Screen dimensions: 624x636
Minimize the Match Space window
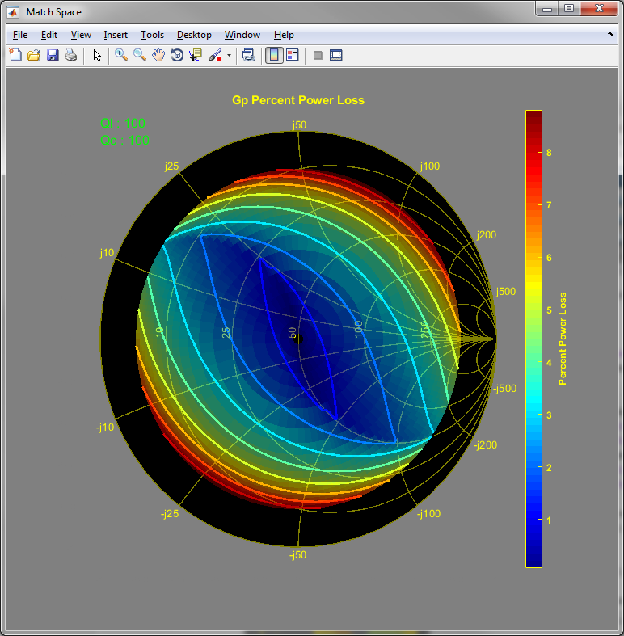click(x=547, y=9)
